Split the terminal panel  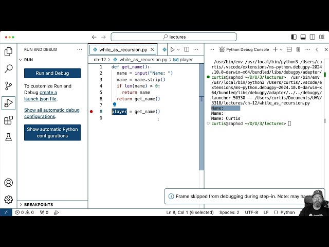click(x=289, y=49)
